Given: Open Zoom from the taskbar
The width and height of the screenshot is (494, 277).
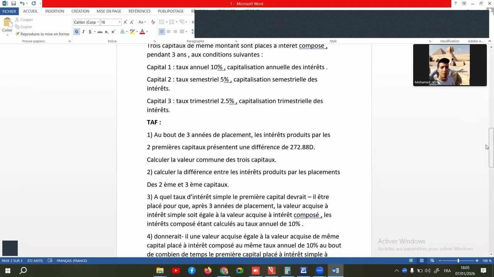Looking at the screenshot, I should (320, 271).
